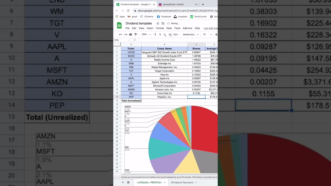
Task: Open the Last edit history link
Action: point(210,28)
